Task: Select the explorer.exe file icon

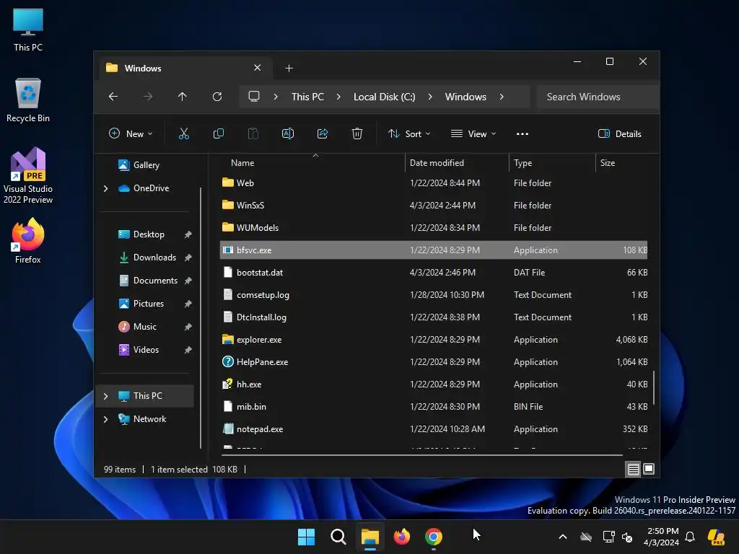Action: [x=228, y=339]
